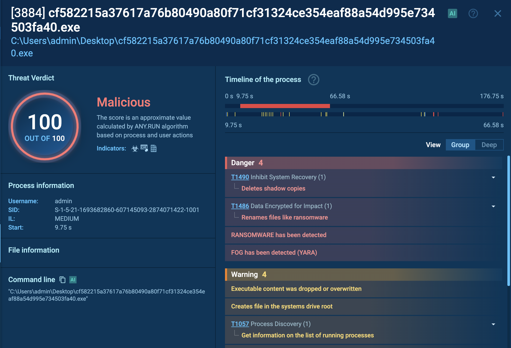Click the timeline help question mark
Image resolution: width=511 pixels, height=348 pixels.
coord(313,80)
